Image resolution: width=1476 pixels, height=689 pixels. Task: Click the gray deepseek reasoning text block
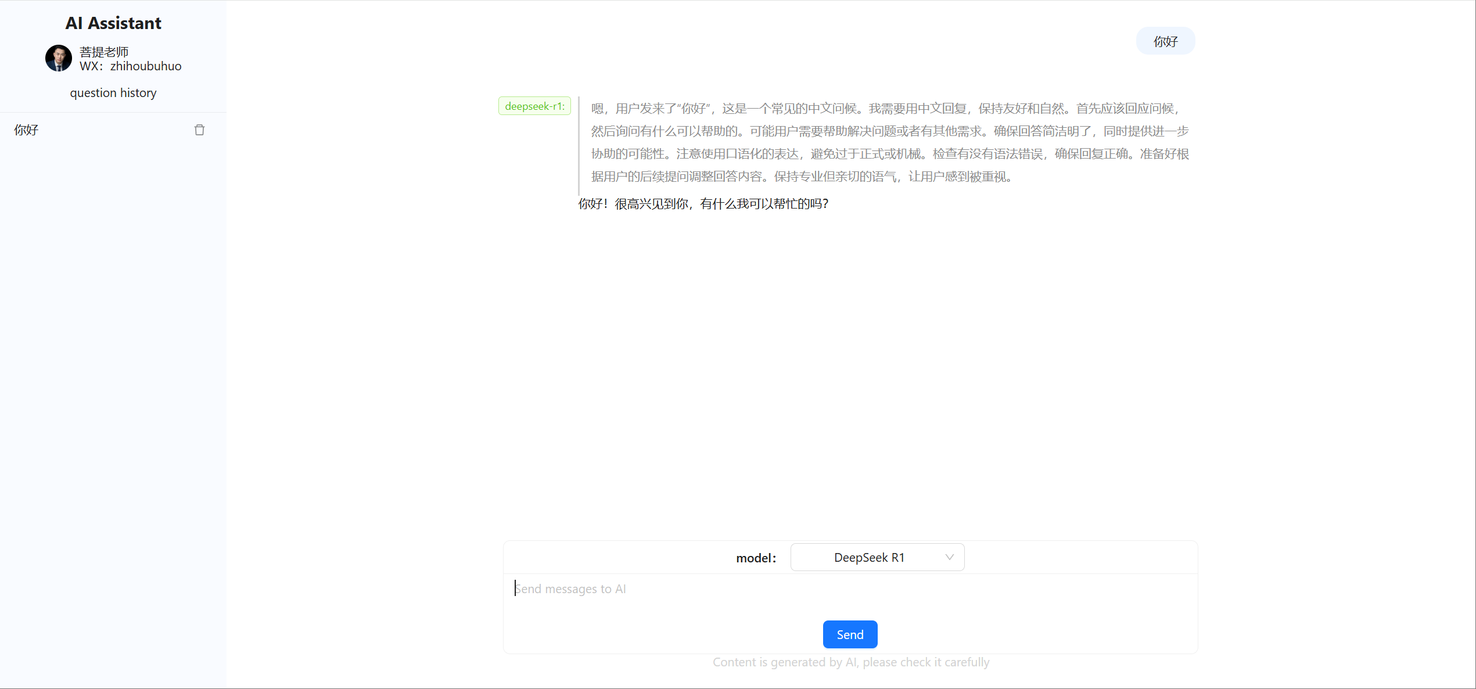[x=889, y=142]
